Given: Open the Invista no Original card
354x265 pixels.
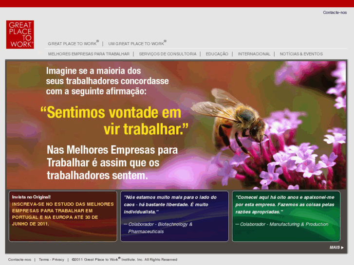Looking at the screenshot, I should coord(63,216).
